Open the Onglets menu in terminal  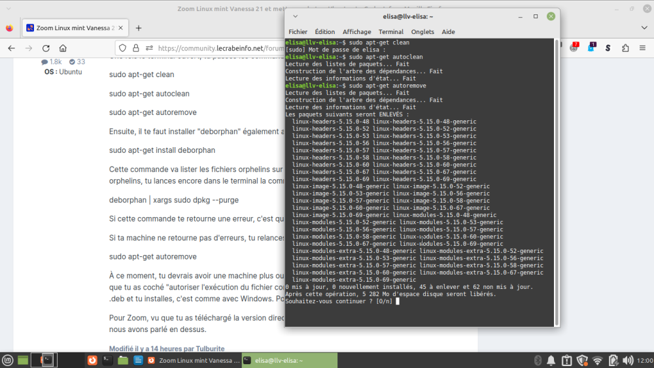(422, 31)
